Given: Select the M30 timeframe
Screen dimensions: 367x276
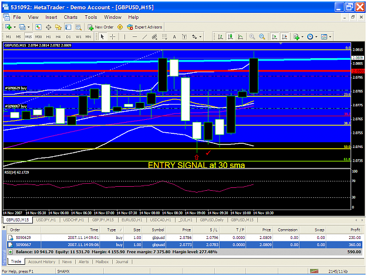Looking at the screenshot, I should [x=38, y=37].
